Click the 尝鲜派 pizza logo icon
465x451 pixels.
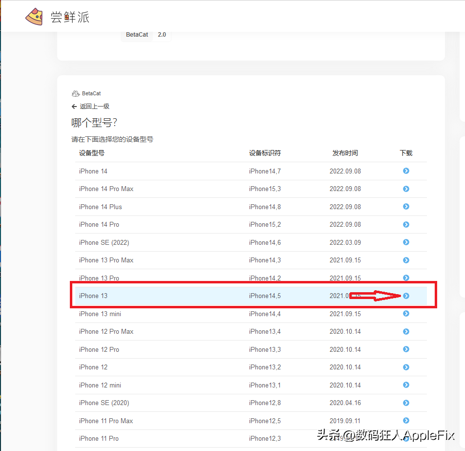tap(34, 16)
